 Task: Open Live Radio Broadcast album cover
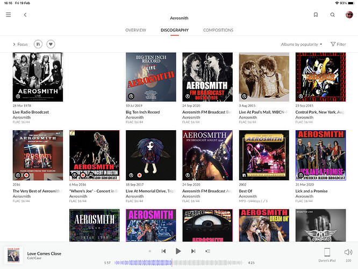[x=38, y=77]
